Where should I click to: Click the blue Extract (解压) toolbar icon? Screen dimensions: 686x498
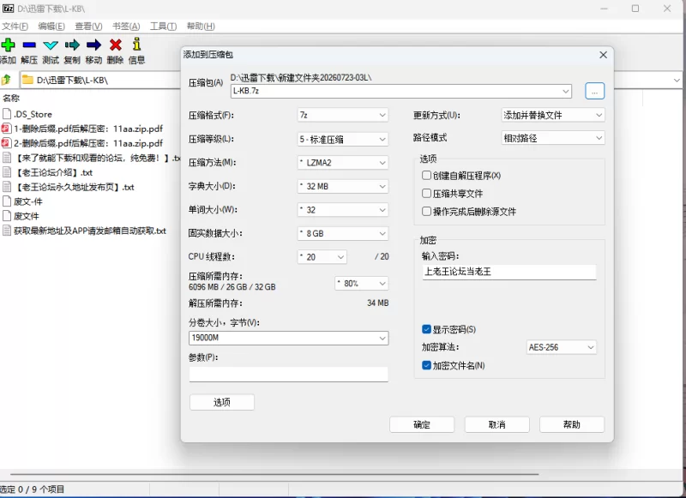click(x=29, y=45)
